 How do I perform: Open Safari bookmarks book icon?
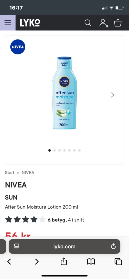[x=91, y=262]
